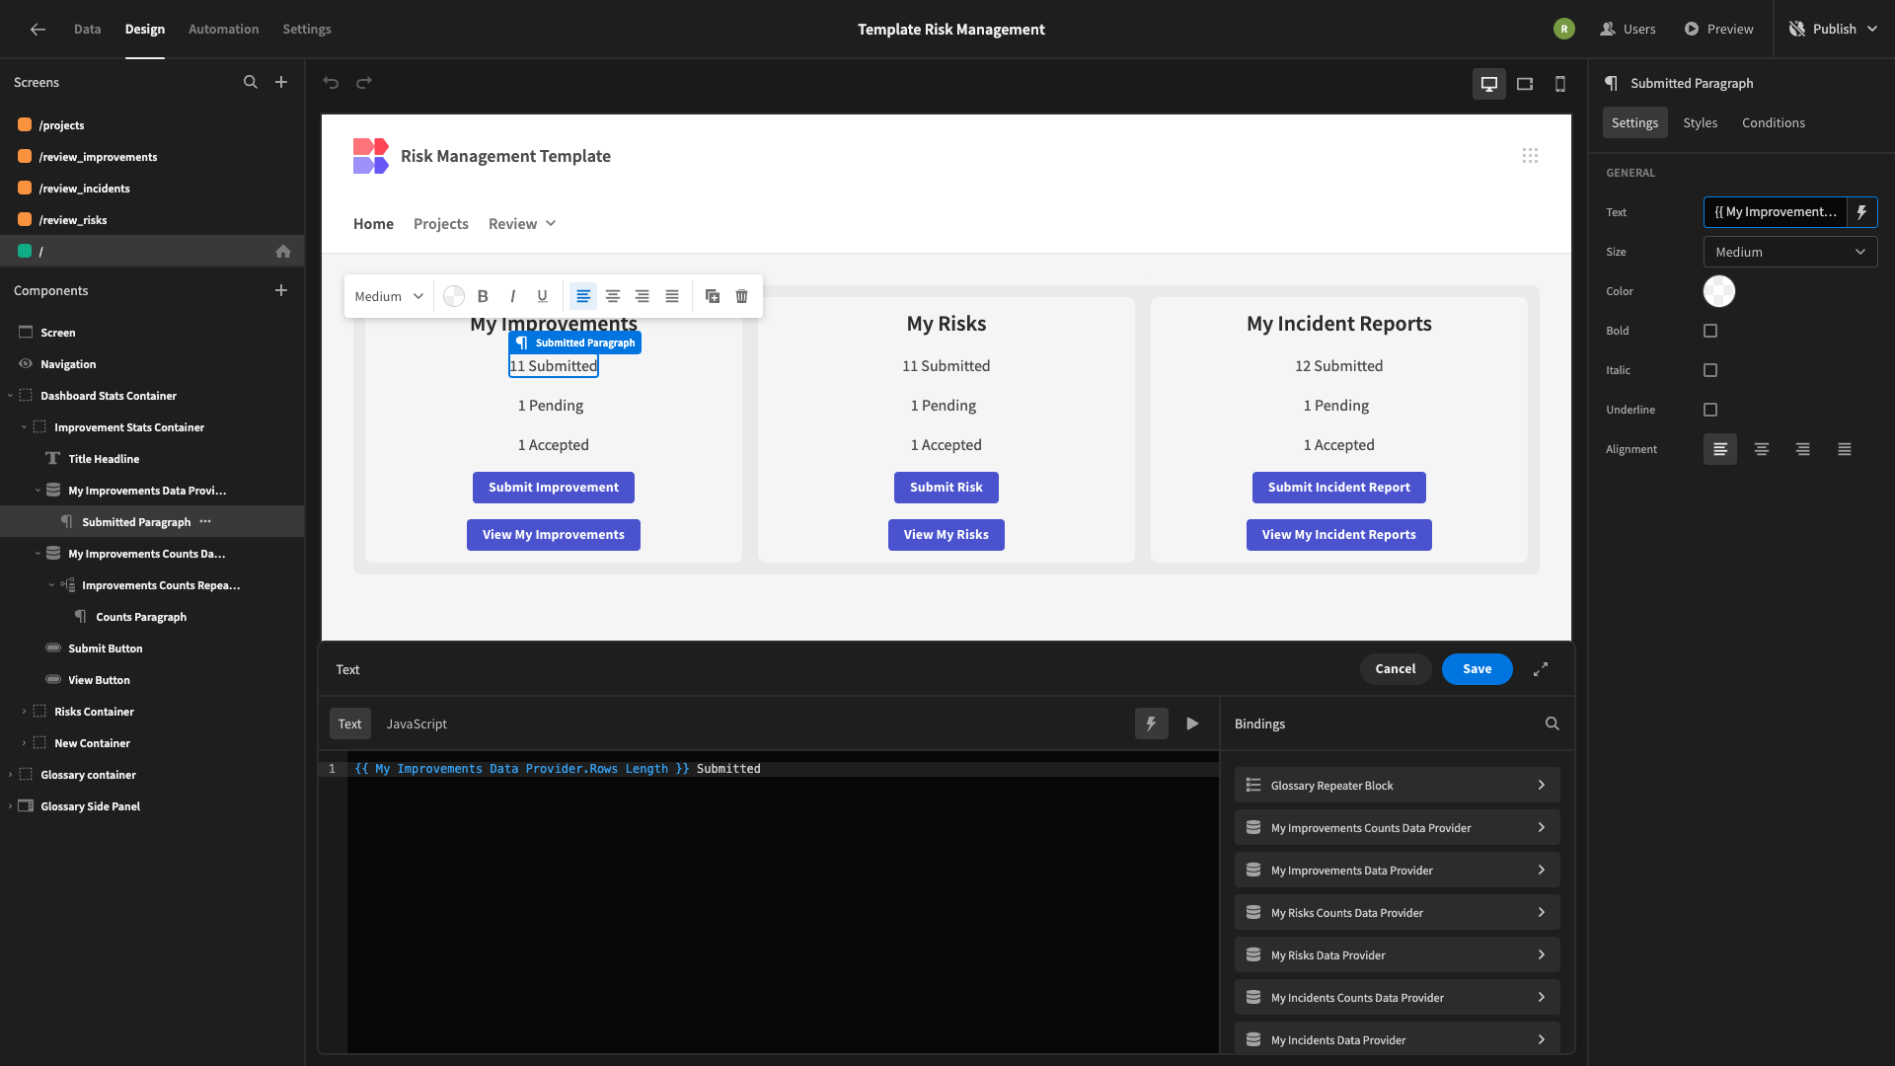Click Submitted Paragraph component in layers
Viewport: 1895px width, 1066px height.
point(135,520)
